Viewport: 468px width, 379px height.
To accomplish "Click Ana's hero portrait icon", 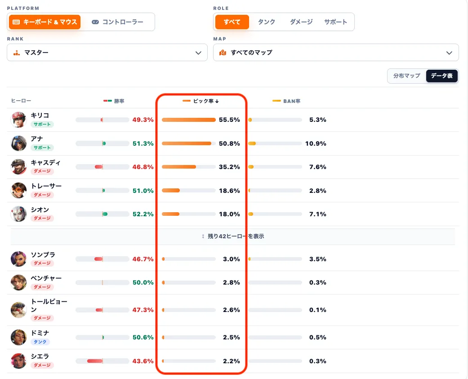I will point(18,143).
